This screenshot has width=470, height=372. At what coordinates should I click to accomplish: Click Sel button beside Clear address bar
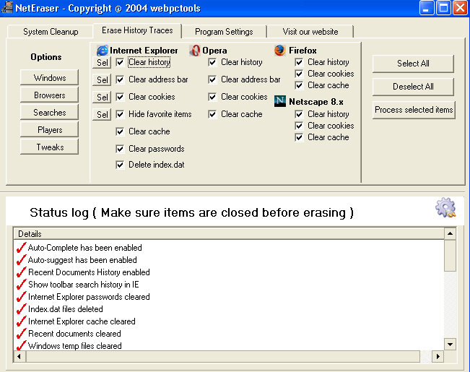[x=102, y=79]
